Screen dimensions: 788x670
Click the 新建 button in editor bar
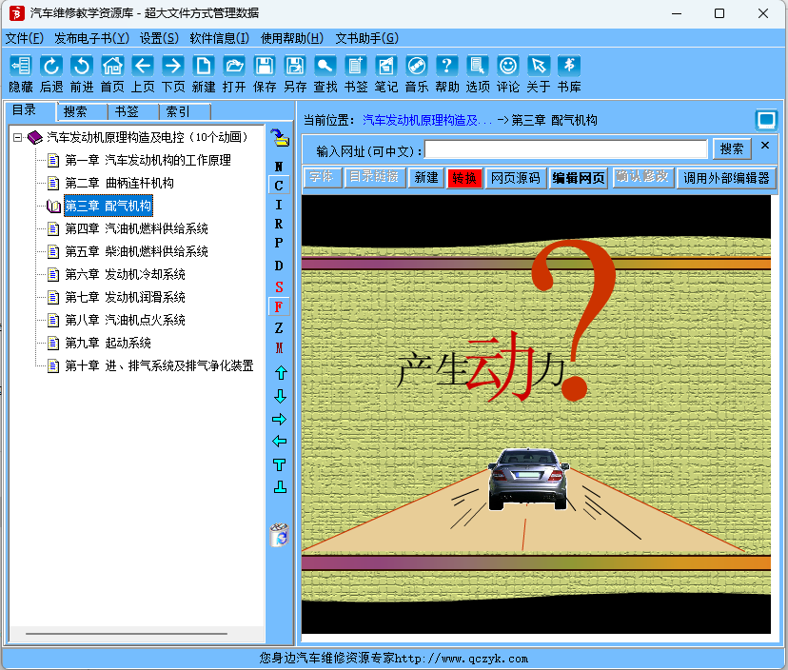pyautogui.click(x=426, y=178)
